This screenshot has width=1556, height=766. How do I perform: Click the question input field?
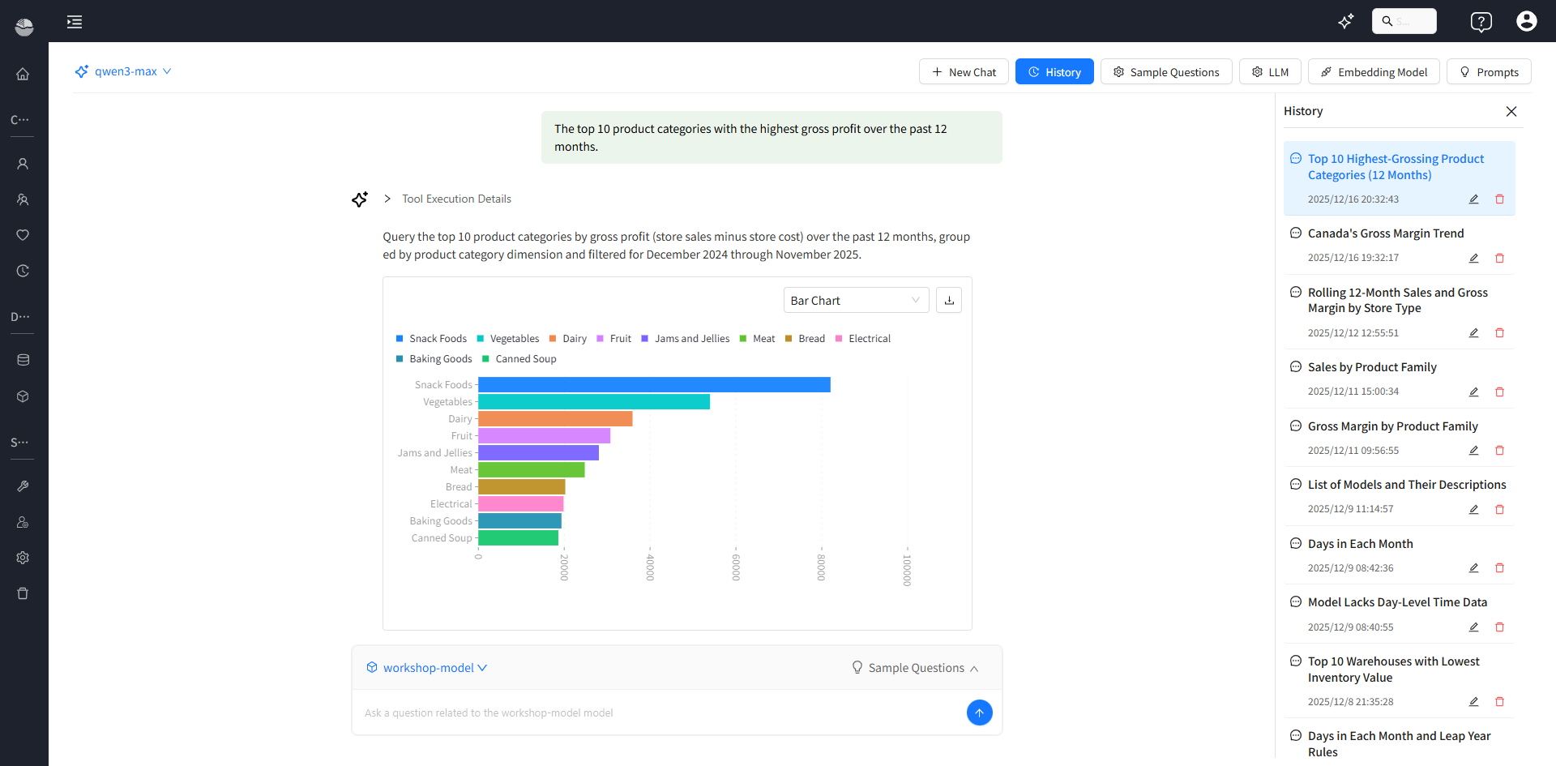[656, 713]
